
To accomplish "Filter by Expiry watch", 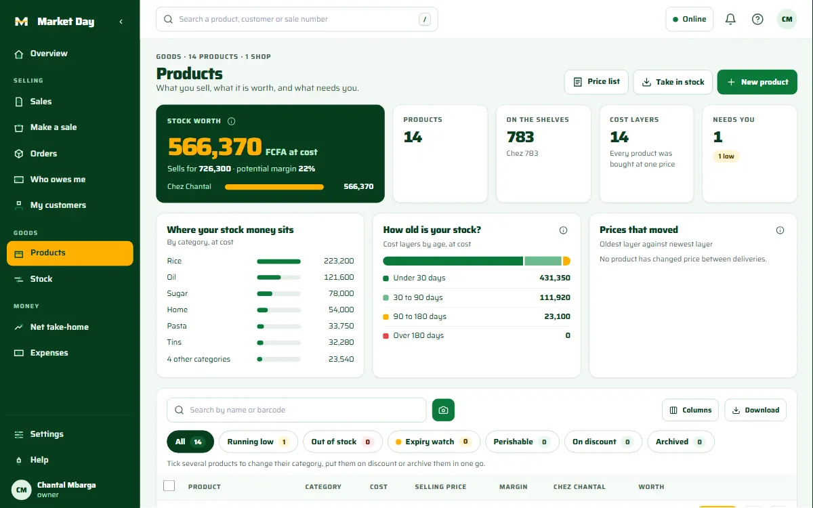I will [434, 442].
